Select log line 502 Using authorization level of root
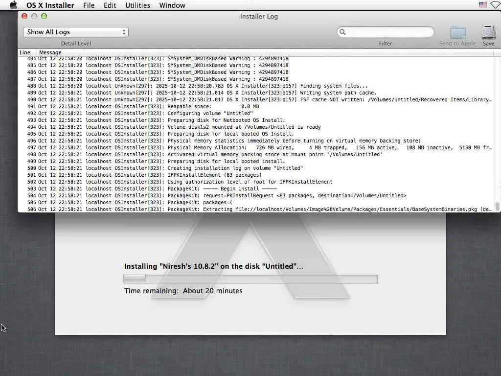501x376 pixels. coord(255,182)
